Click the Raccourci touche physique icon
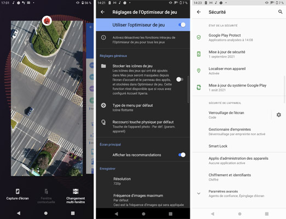 tap(103, 122)
